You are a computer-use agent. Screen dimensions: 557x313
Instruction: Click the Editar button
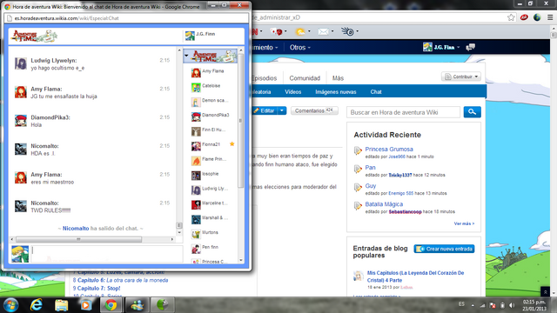click(265, 110)
